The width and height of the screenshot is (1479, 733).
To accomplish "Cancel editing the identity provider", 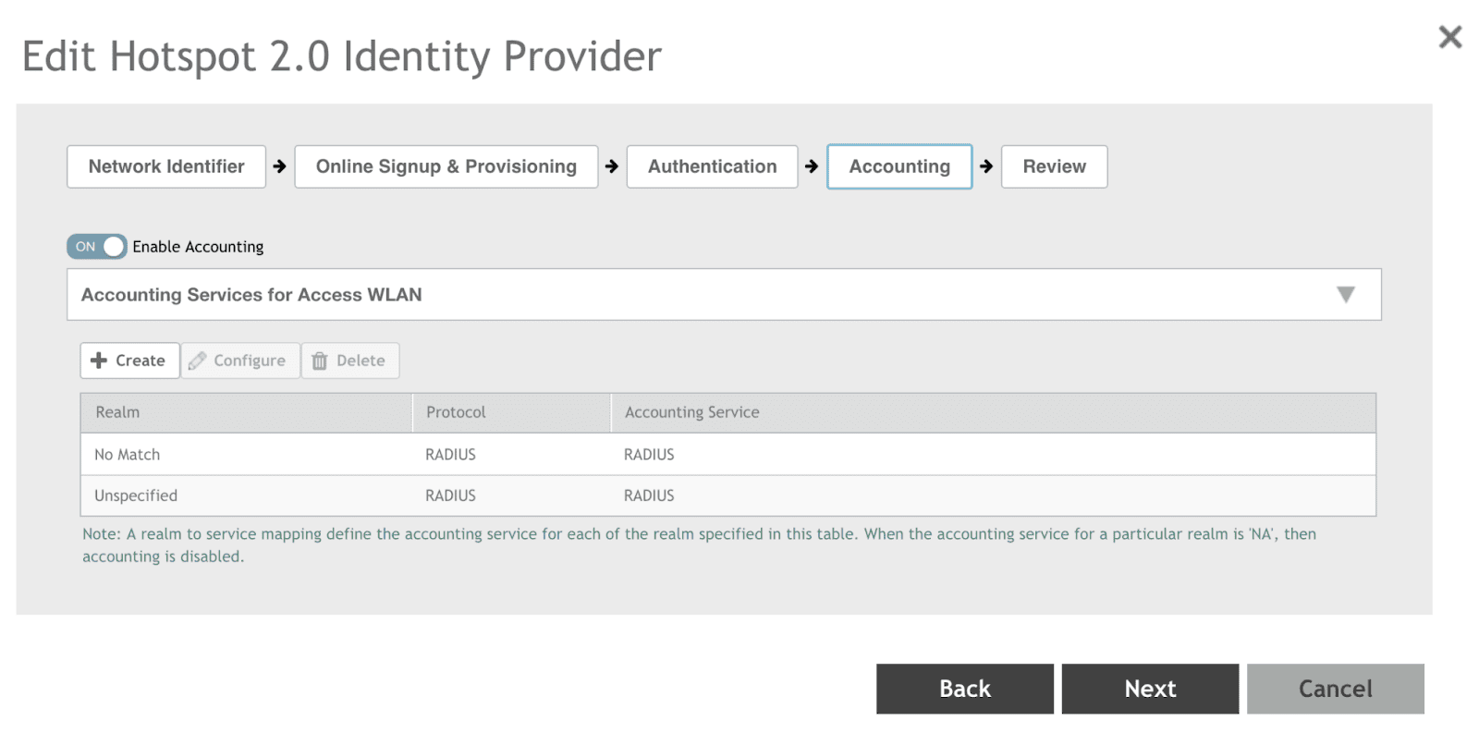I will click(x=1336, y=689).
